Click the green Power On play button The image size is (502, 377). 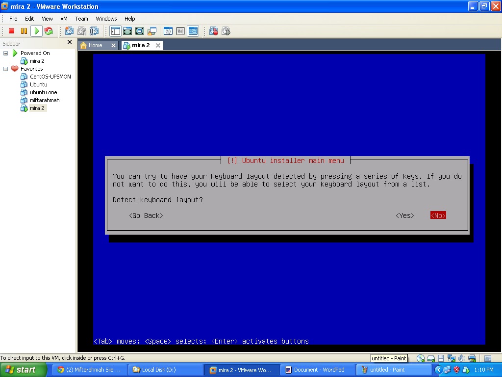tap(36, 31)
